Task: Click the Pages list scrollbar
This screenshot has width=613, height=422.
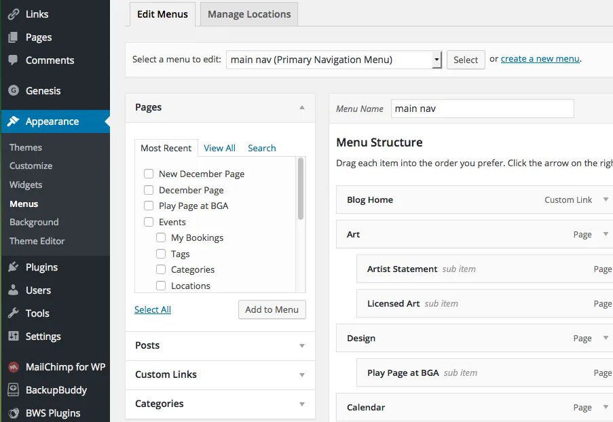Action: click(x=301, y=190)
